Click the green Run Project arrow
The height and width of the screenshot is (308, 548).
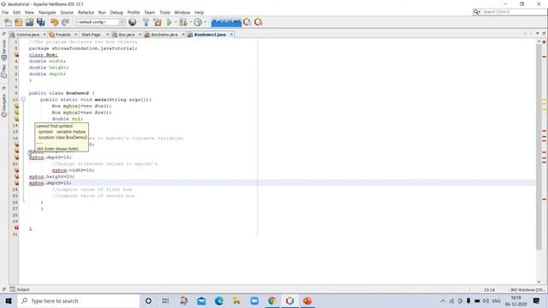click(x=170, y=22)
